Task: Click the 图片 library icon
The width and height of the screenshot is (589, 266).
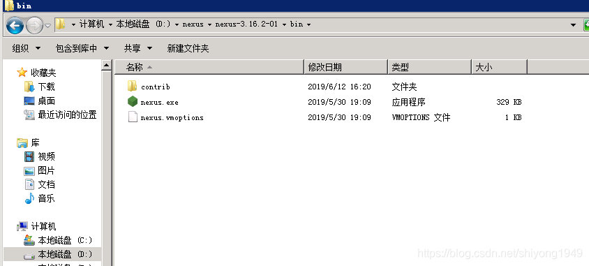Action: (x=29, y=171)
